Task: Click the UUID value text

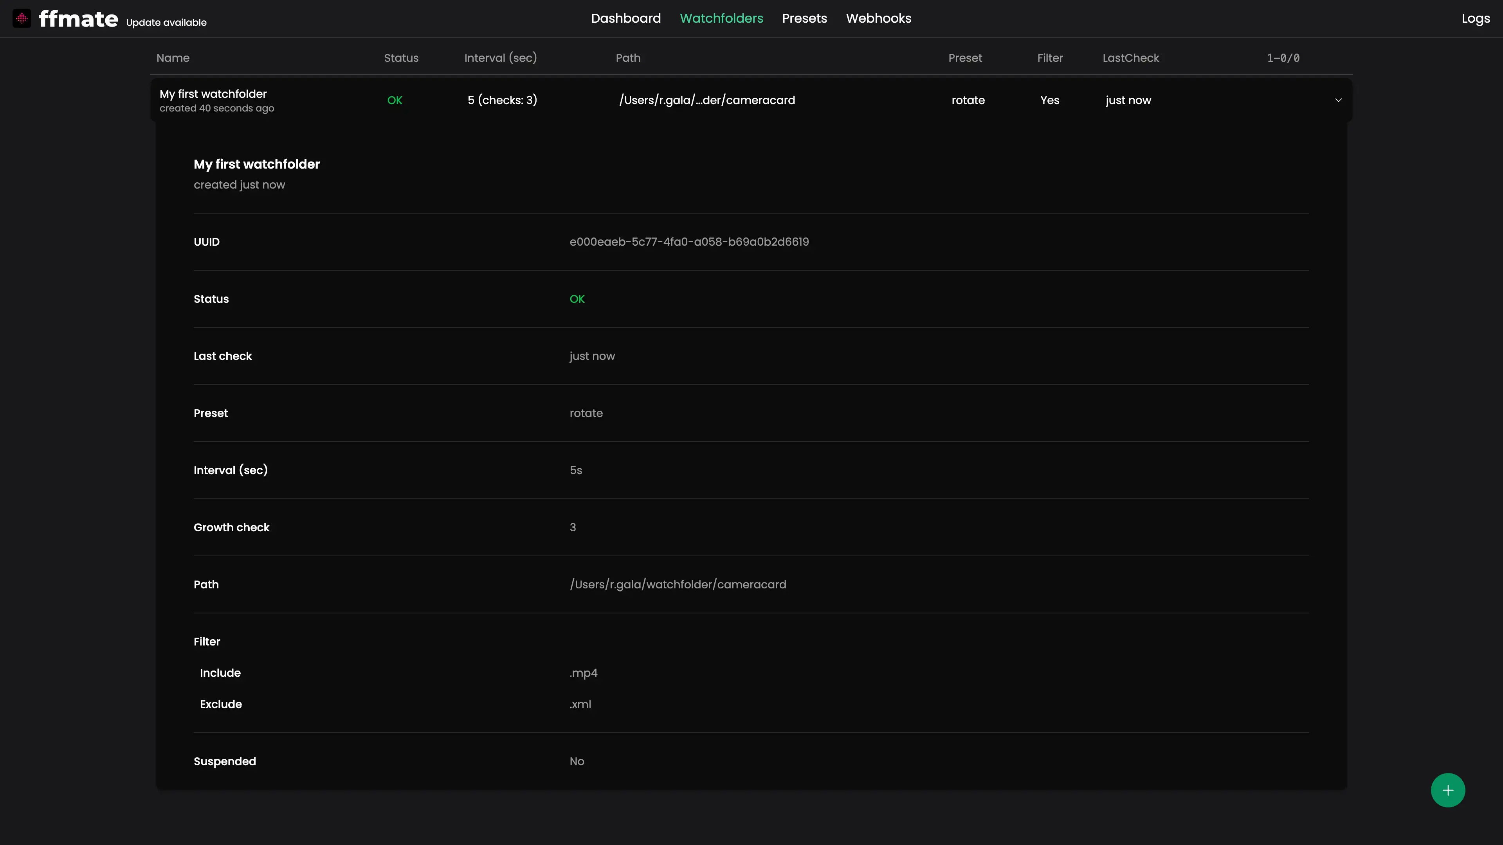Action: click(x=688, y=242)
